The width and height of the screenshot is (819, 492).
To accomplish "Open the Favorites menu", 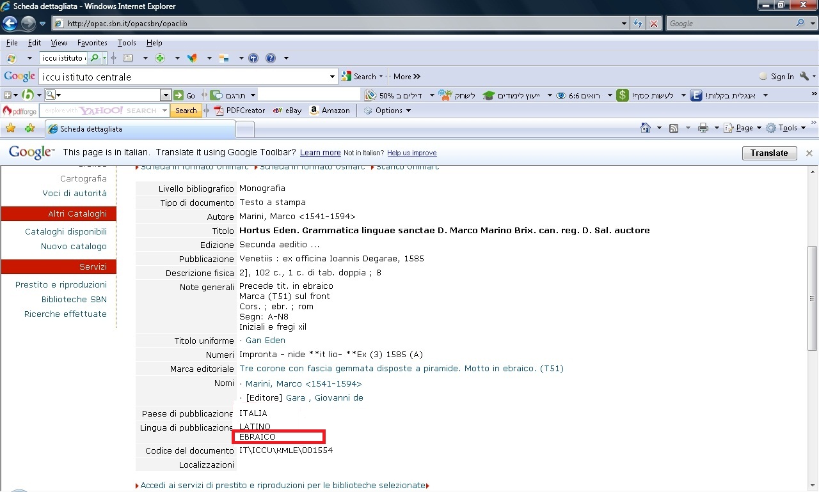I will [x=92, y=43].
